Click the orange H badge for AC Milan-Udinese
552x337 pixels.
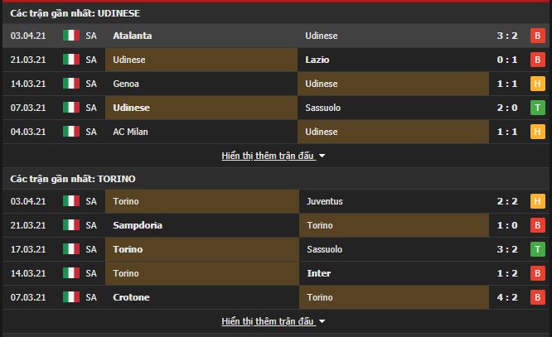coord(538,132)
